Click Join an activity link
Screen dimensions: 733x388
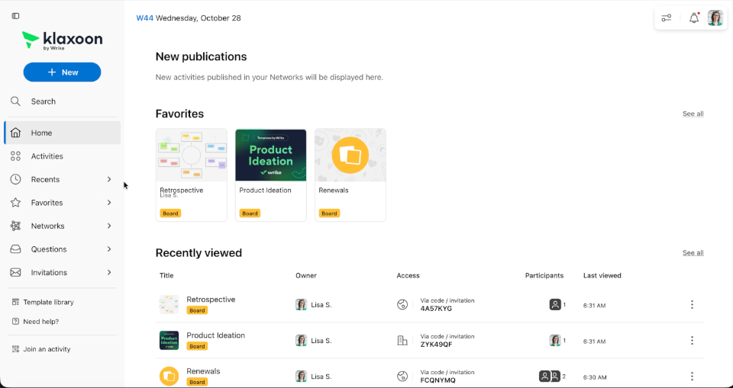[x=47, y=349]
